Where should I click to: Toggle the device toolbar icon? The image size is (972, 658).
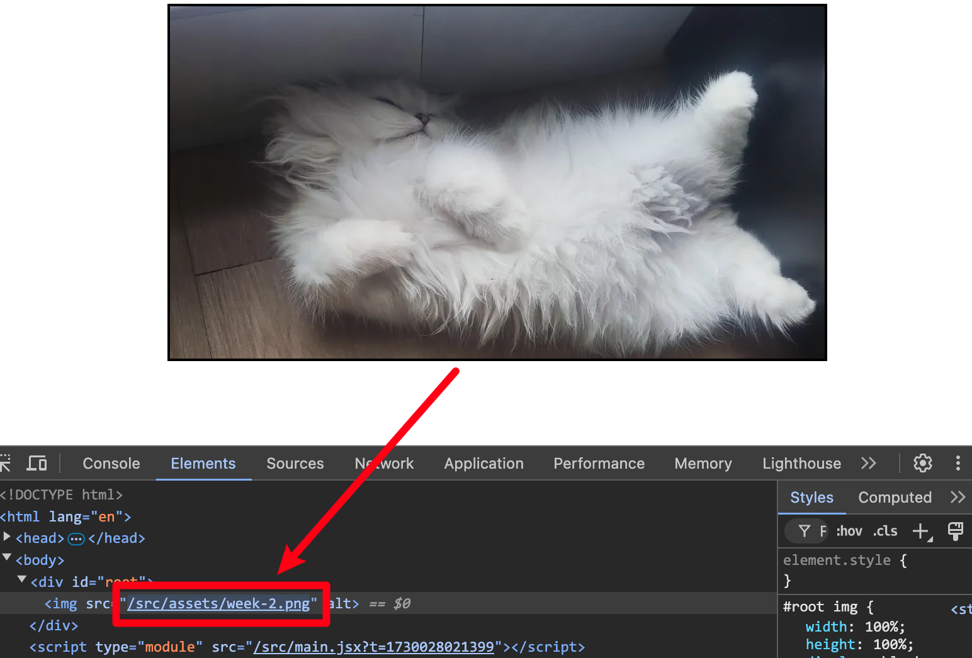[x=37, y=464]
